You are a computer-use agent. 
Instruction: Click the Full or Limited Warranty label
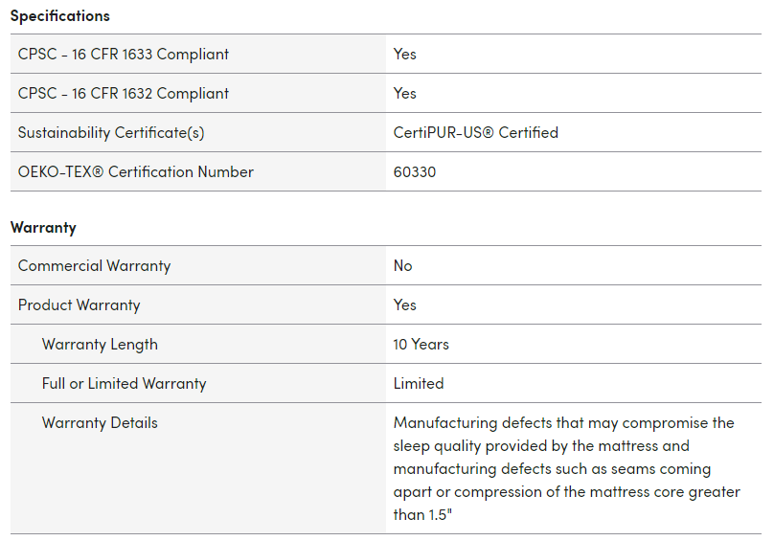click(124, 383)
